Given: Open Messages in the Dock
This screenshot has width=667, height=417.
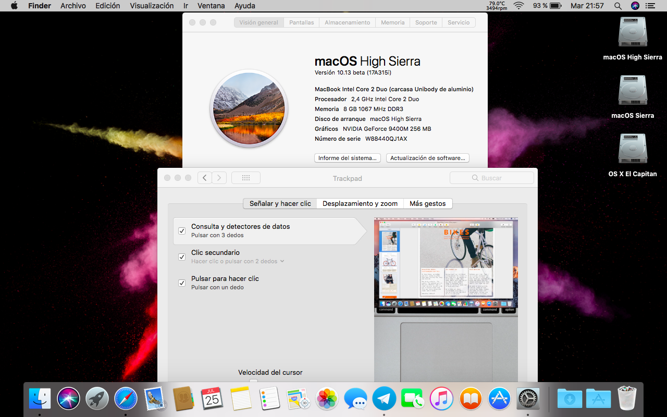Looking at the screenshot, I should tap(356, 399).
